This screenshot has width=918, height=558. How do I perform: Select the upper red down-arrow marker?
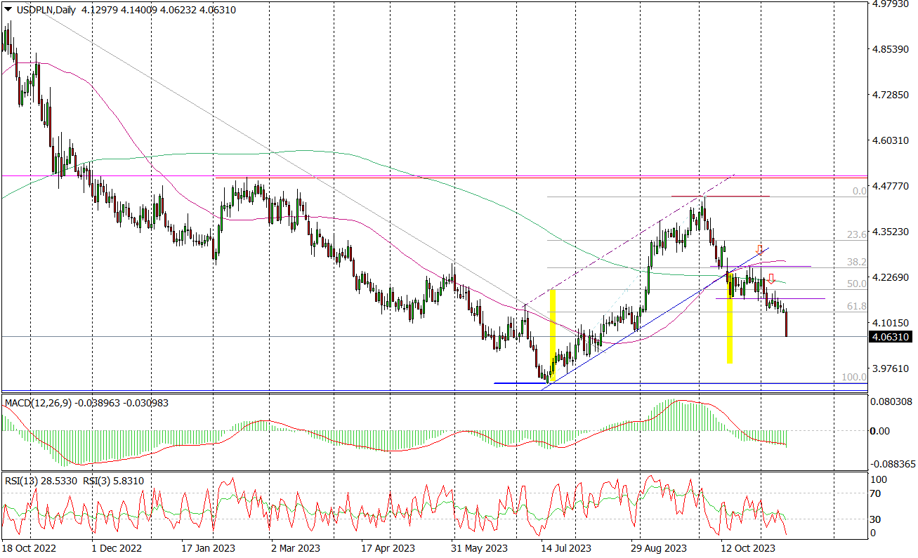pos(759,249)
